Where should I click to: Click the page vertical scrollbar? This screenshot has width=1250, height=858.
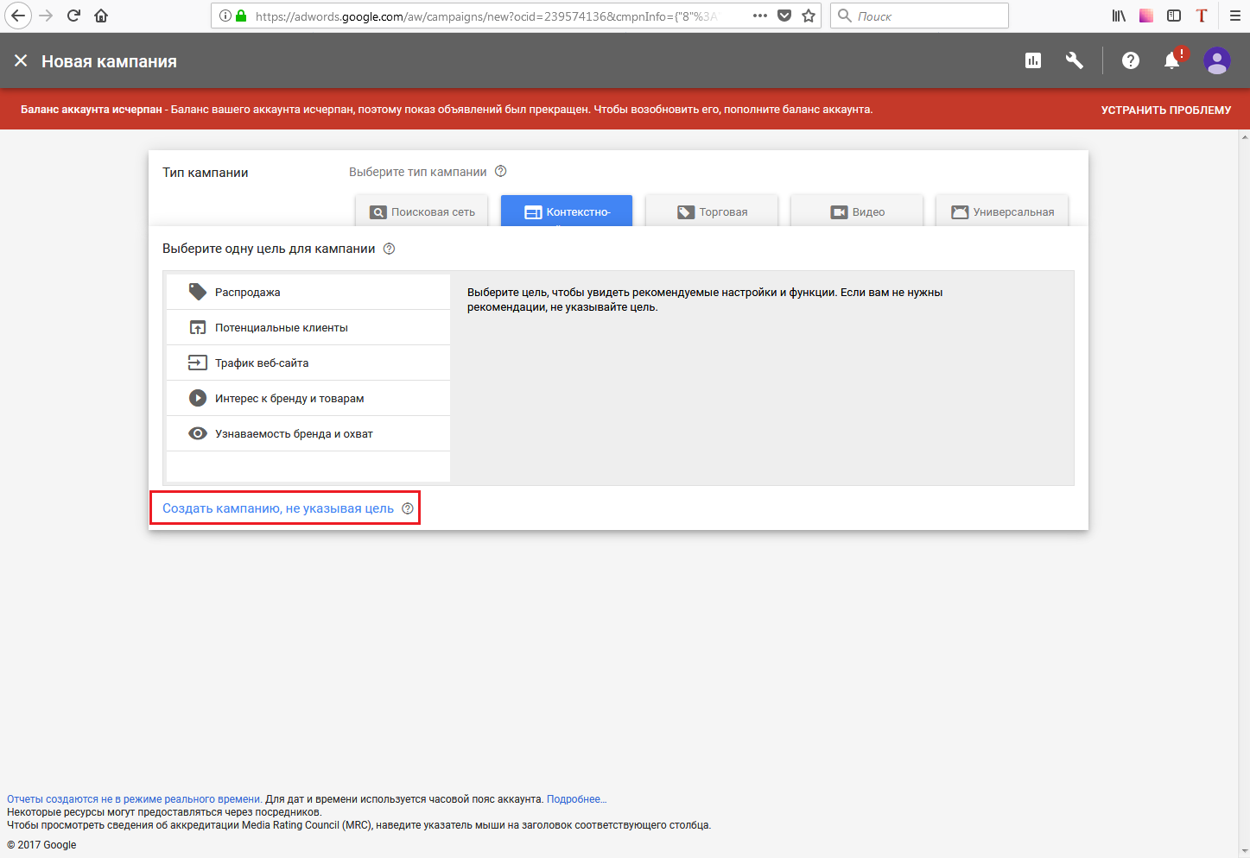[x=1244, y=494]
